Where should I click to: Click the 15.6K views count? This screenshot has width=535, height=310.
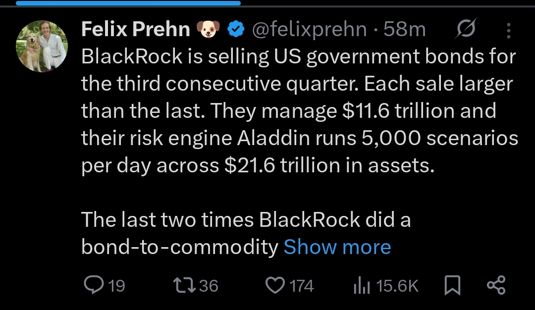coord(397,286)
